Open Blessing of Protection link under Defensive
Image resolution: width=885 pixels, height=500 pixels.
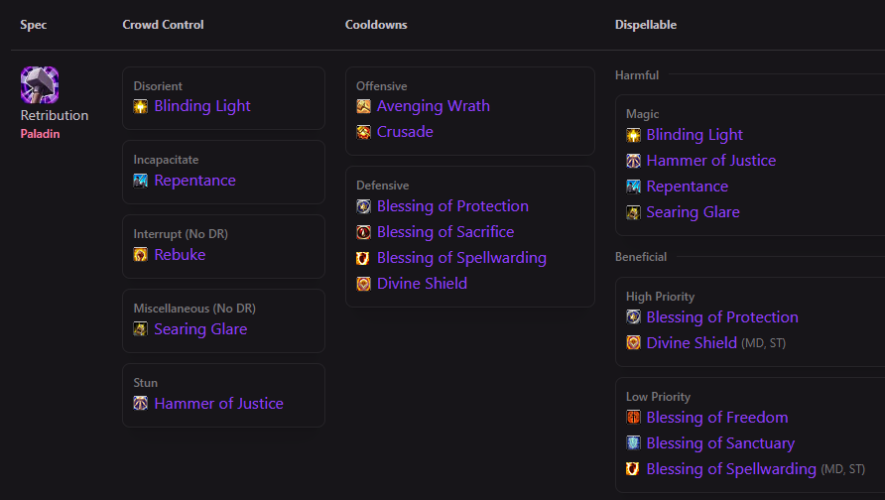(452, 206)
